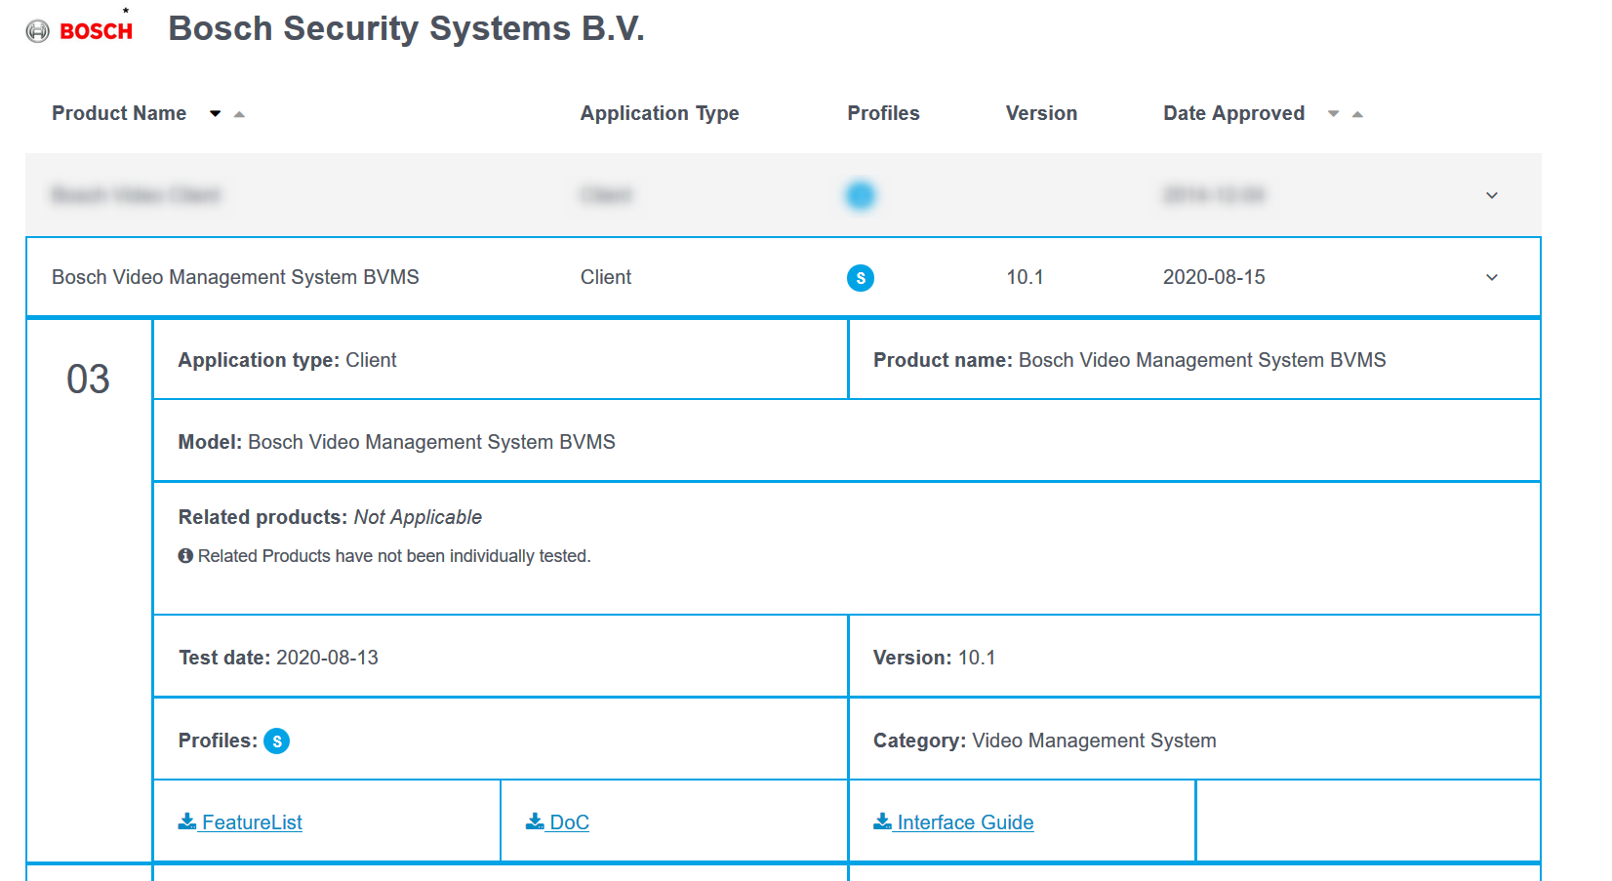1612x881 pixels.
Task: Sort Product Name descending with down arrow
Action: (215, 114)
